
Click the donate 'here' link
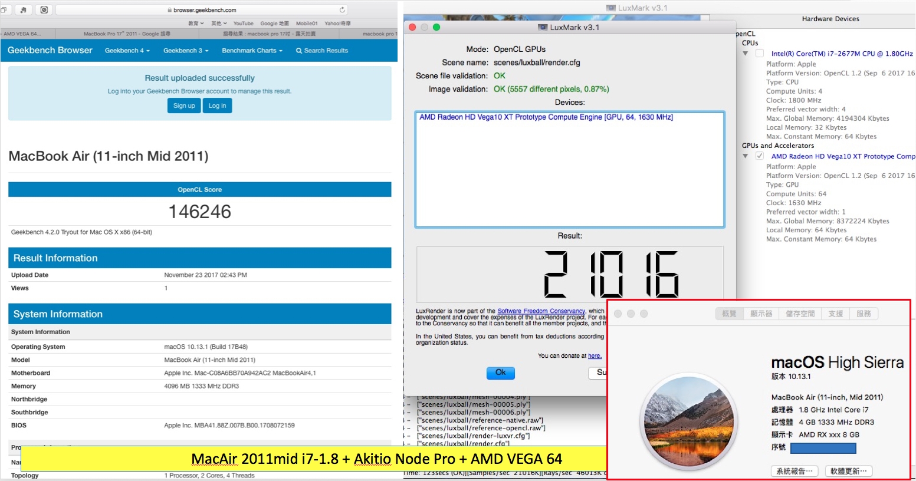pyautogui.click(x=595, y=356)
